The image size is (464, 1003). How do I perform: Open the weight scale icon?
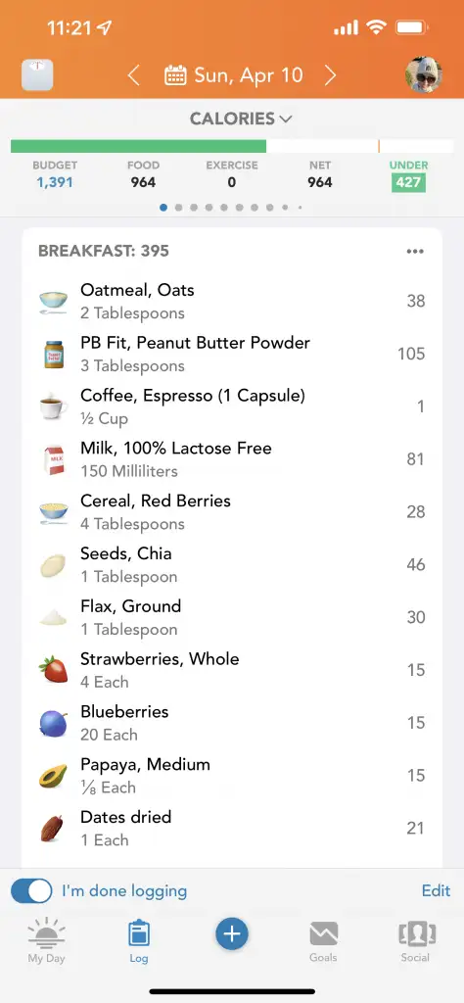(37, 75)
